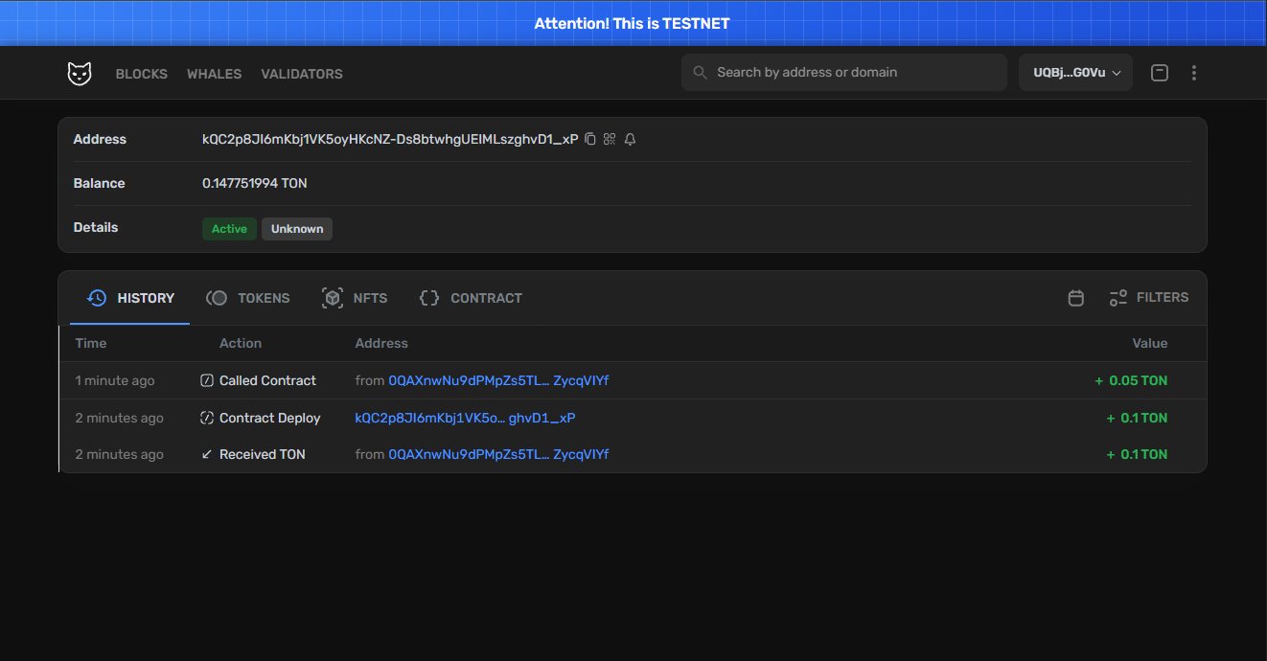Click the Contract Deploy action icon
Viewport: 1267px width, 661px height.
pyautogui.click(x=207, y=418)
